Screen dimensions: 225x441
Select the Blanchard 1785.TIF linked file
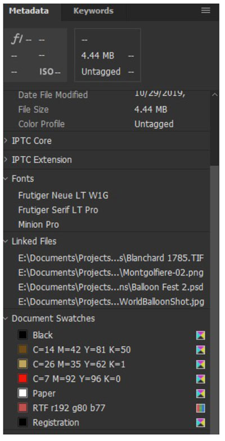point(111,258)
